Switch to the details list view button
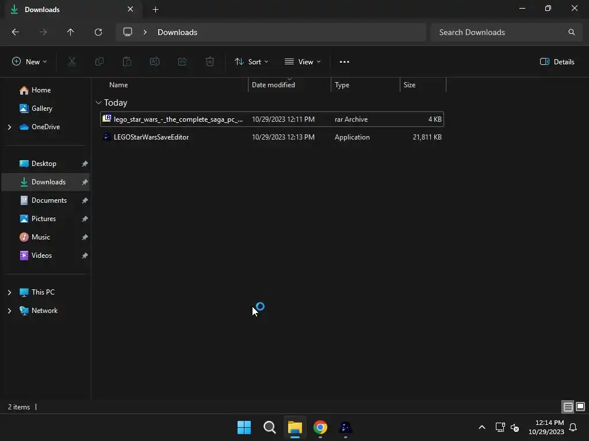 pos(568,407)
